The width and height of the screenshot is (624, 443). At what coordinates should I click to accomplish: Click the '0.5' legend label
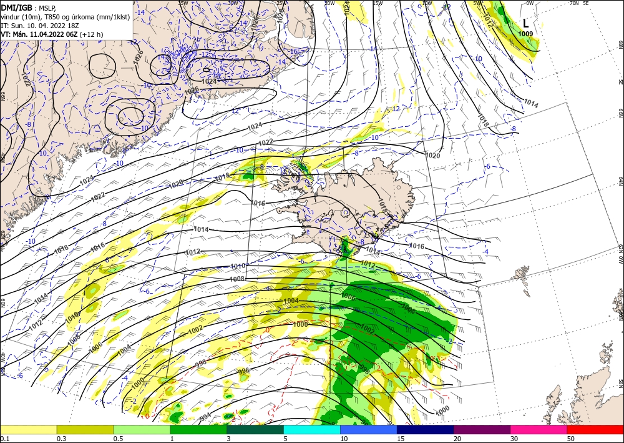[x=118, y=439]
